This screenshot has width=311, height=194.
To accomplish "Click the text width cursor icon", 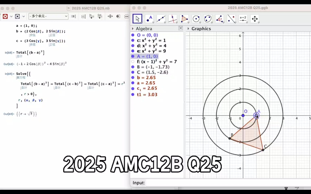I will click(x=110, y=16).
